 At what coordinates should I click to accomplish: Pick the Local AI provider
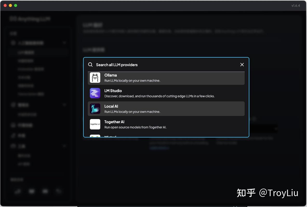(x=166, y=109)
